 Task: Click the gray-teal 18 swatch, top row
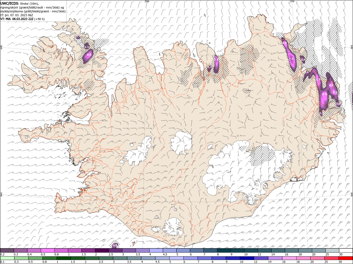[x=305, y=251]
